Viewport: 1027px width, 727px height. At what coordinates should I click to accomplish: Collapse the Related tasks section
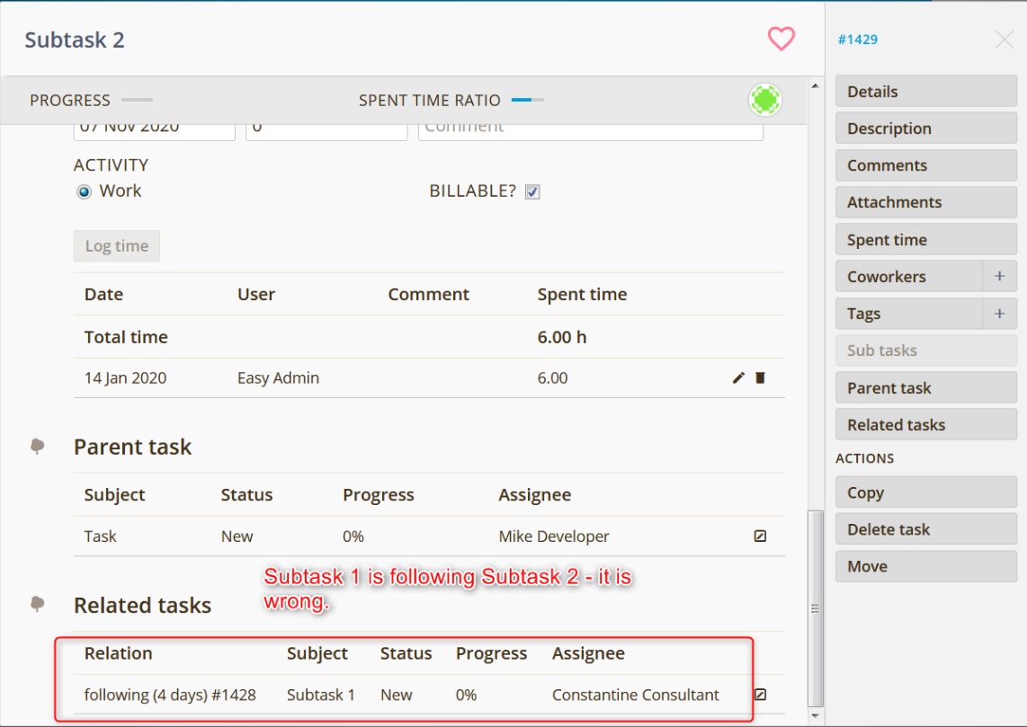pyautogui.click(x=38, y=605)
